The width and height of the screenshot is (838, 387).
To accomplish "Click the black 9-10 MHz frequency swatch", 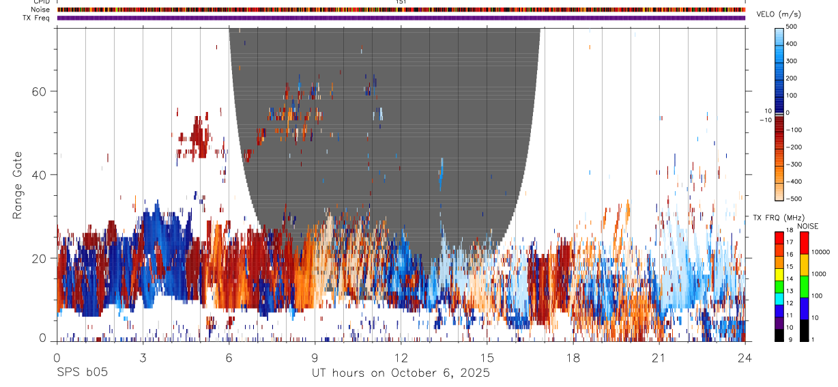I will tap(779, 334).
